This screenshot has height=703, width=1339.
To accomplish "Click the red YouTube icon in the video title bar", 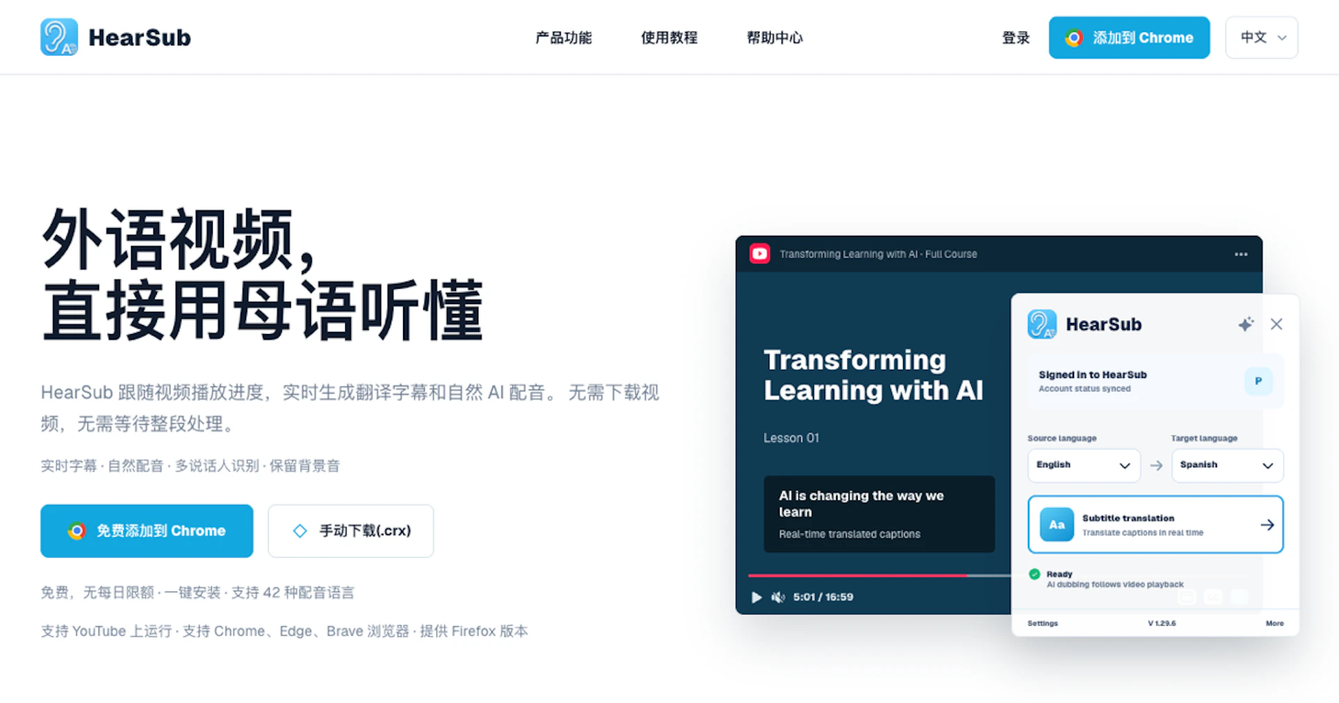I will click(x=759, y=254).
